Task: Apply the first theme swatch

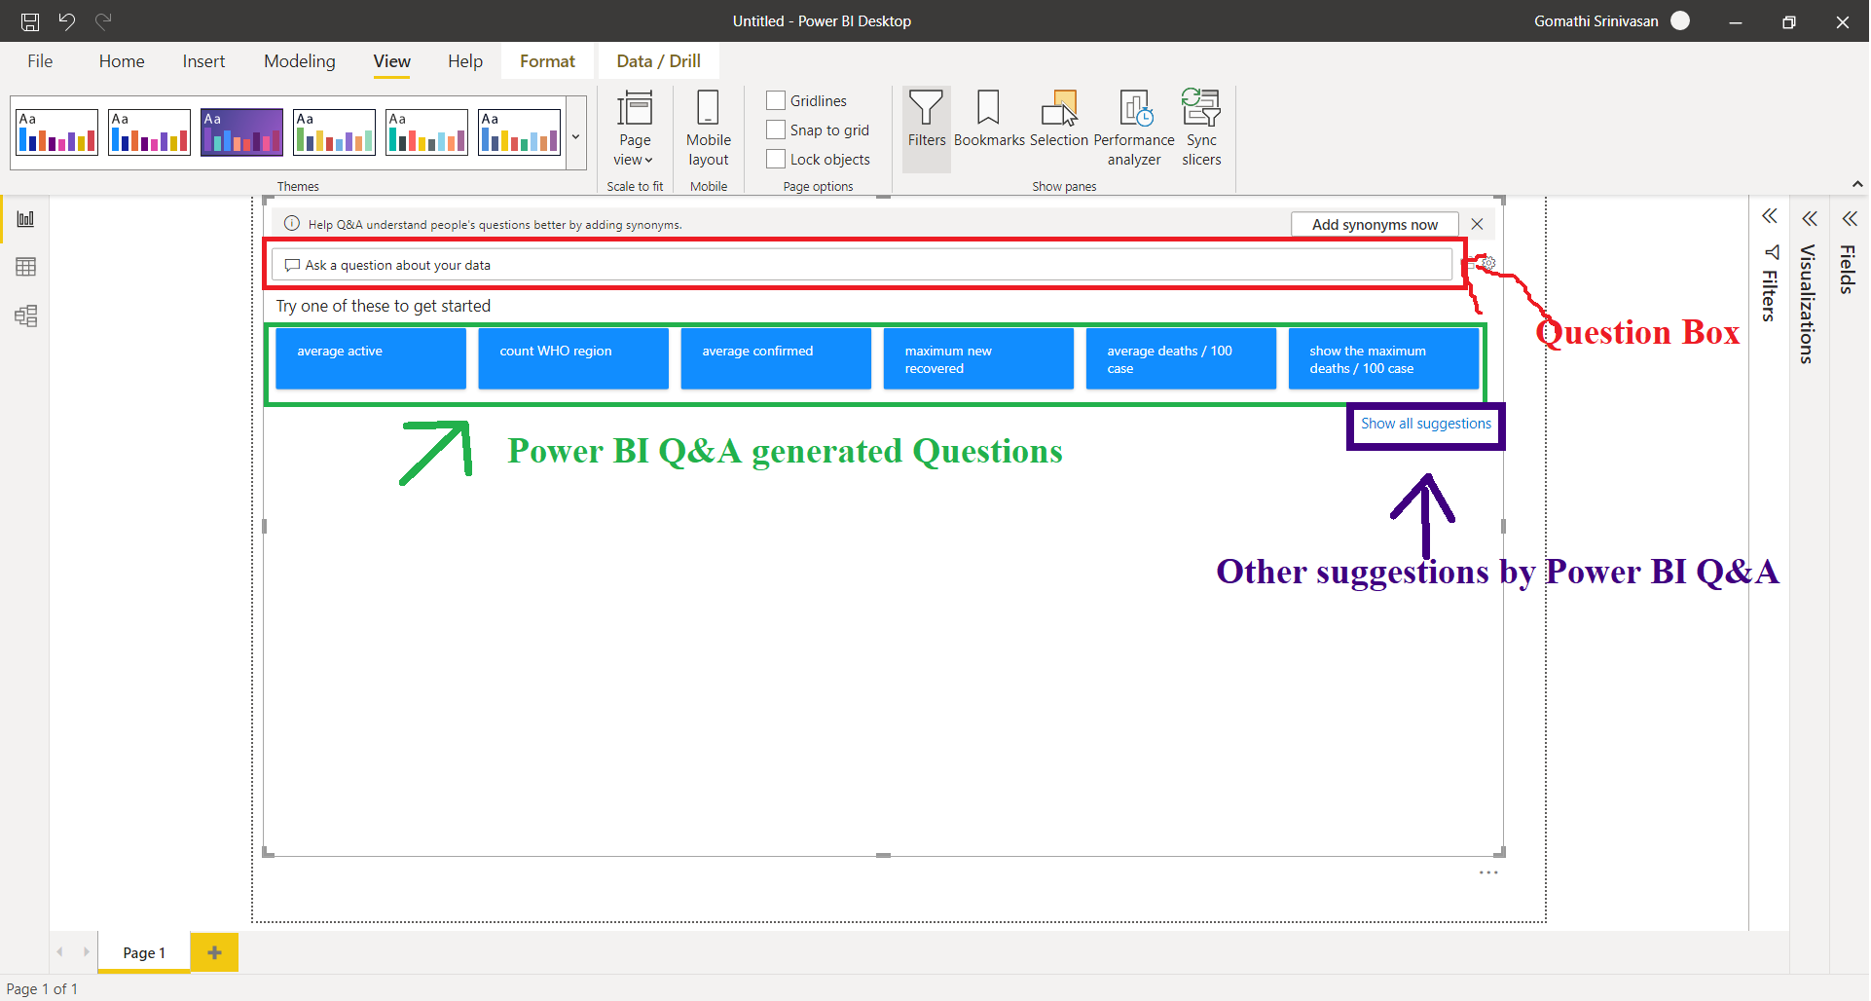Action: coord(57,132)
